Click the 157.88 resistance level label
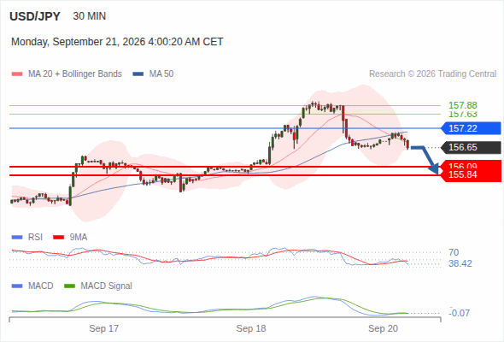 tap(463, 105)
